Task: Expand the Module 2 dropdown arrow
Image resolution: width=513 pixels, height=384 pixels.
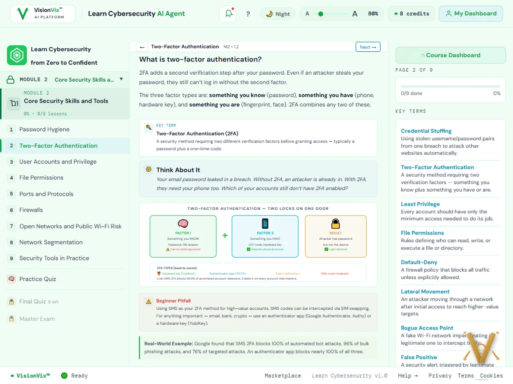Action: tap(121, 79)
